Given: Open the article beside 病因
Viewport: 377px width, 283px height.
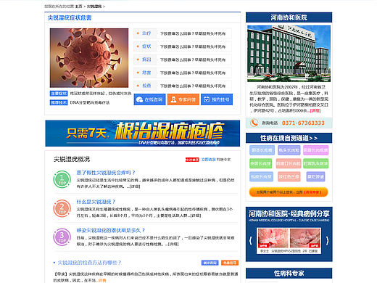Looking at the screenshot, I should click(x=193, y=60).
